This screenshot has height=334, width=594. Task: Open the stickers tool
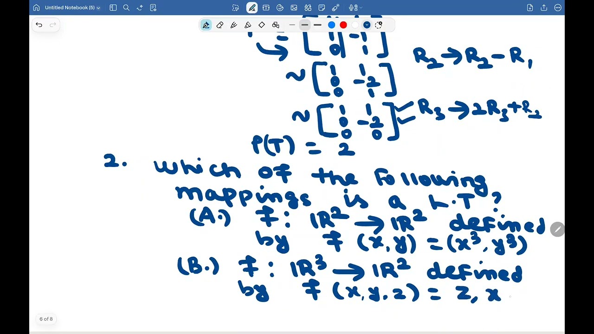tap(280, 7)
